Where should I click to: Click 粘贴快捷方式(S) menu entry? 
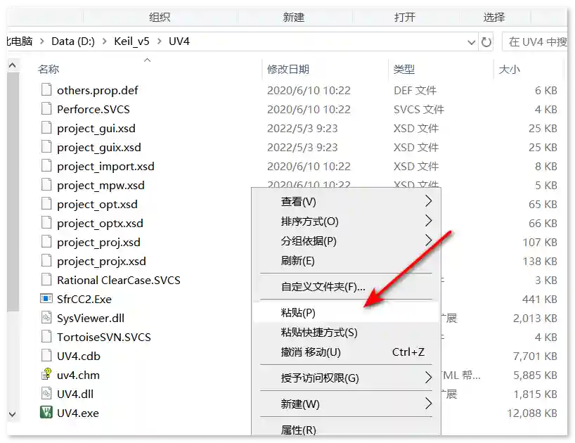[x=319, y=332]
